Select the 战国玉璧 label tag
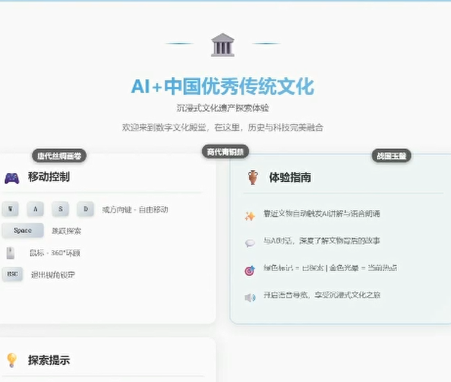 point(392,156)
